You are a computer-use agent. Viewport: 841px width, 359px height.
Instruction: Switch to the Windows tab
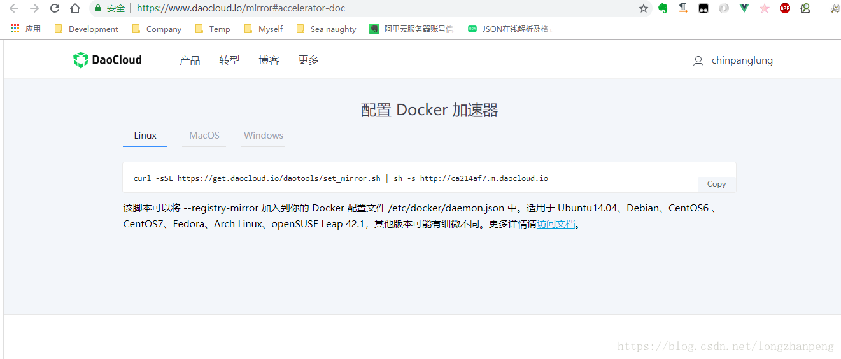(264, 136)
